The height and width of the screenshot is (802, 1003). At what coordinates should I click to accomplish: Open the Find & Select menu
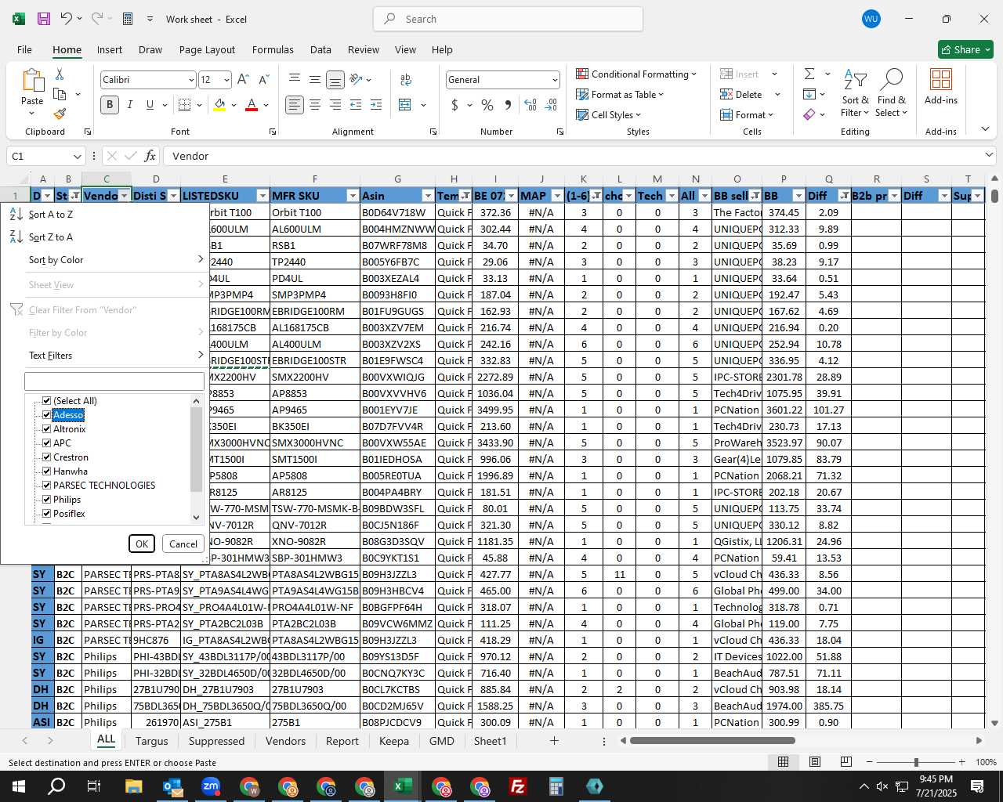click(x=892, y=94)
